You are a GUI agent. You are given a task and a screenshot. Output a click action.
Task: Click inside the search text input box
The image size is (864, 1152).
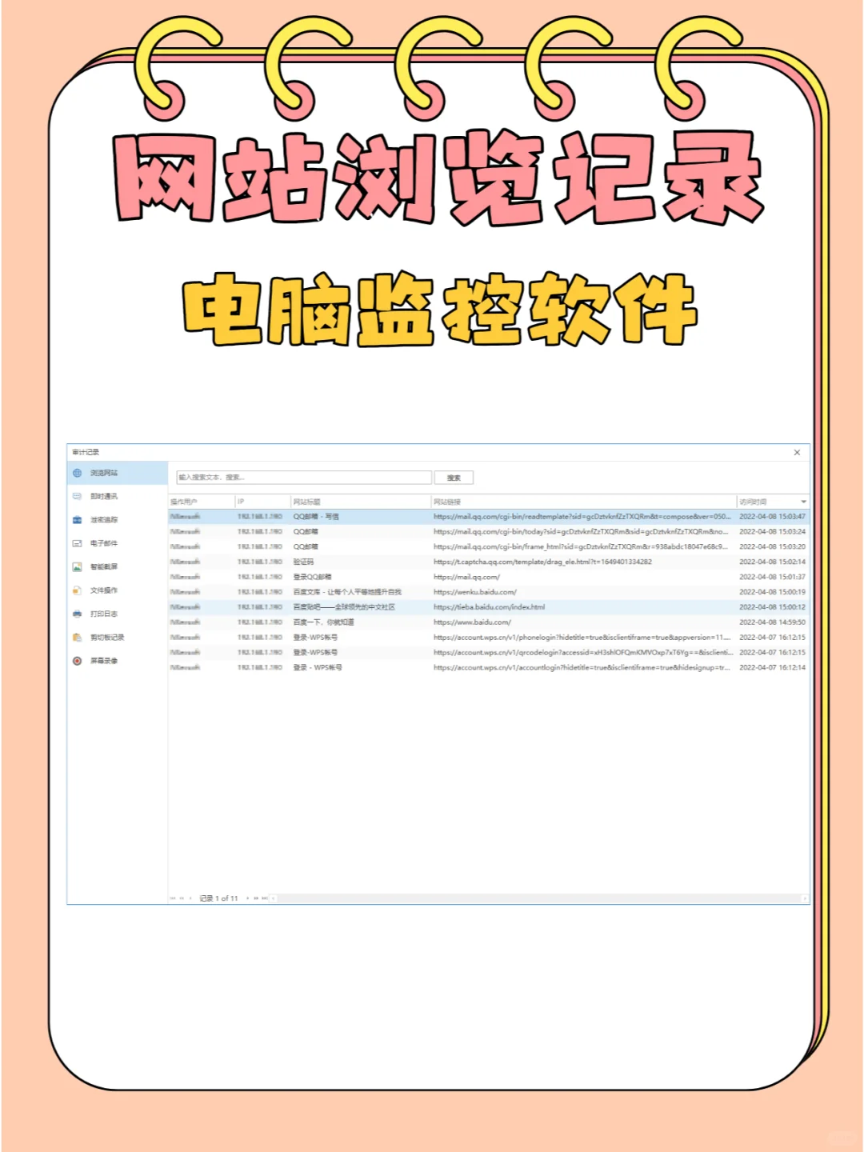(304, 478)
